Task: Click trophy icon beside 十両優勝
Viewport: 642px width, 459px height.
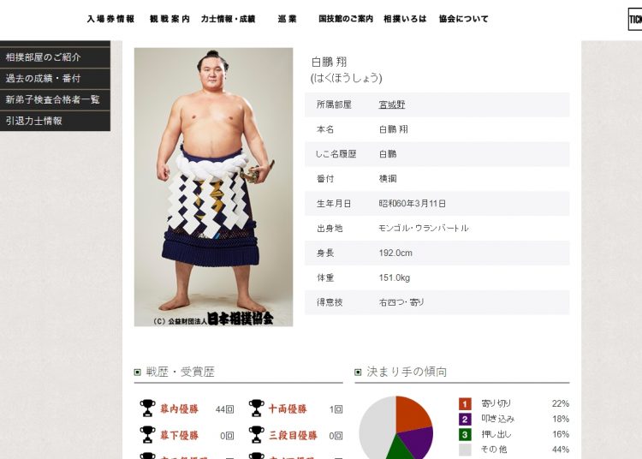Action: pyautogui.click(x=256, y=408)
